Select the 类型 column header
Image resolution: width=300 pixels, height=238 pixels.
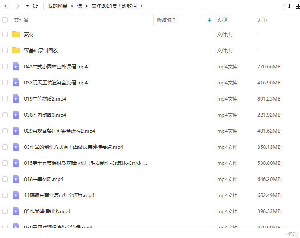[x=222, y=20]
